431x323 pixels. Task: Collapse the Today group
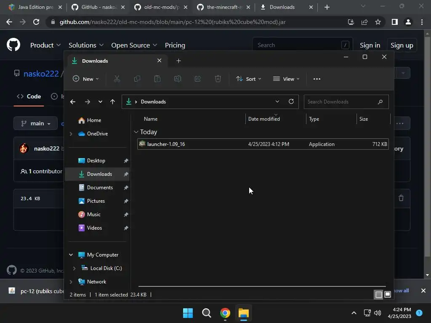136,132
